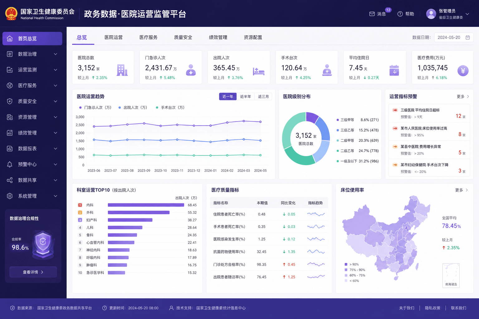This screenshot has height=319, width=479.
Task: Click the 绩效管理 sidebar icon
Action: 10,133
